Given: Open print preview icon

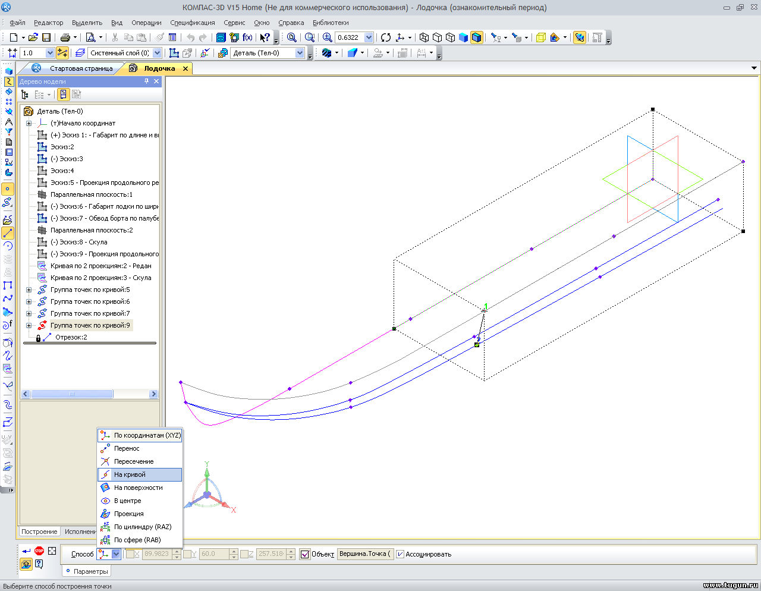Looking at the screenshot, I should [90, 37].
